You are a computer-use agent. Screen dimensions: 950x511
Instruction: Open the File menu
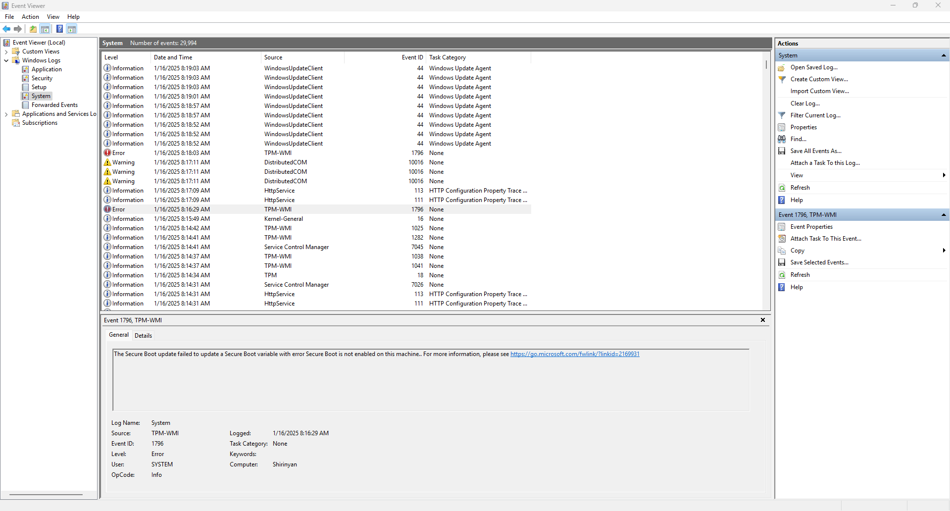(x=9, y=17)
